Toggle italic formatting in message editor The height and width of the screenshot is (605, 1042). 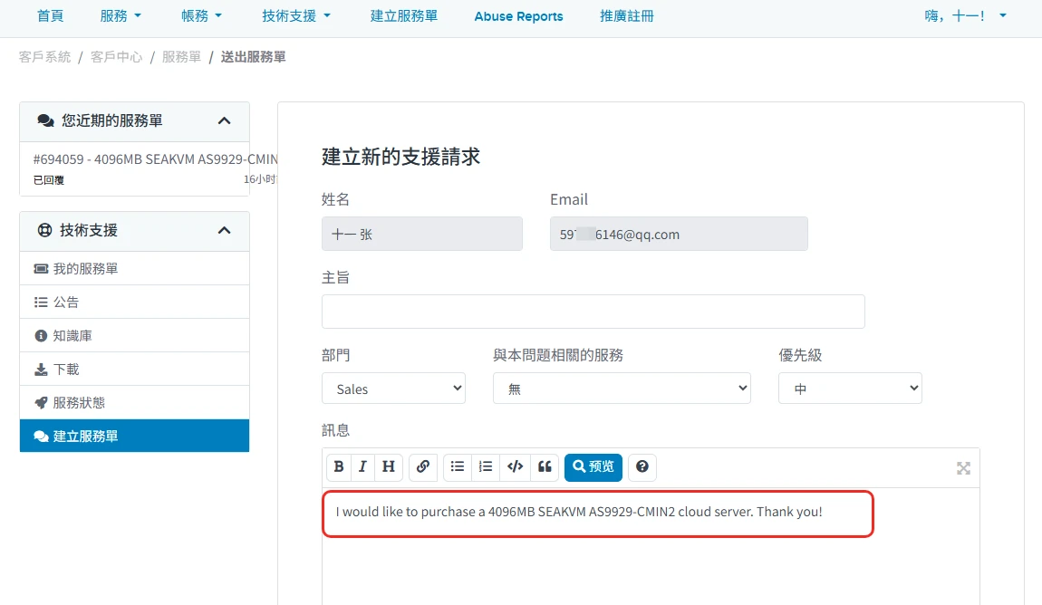362,466
